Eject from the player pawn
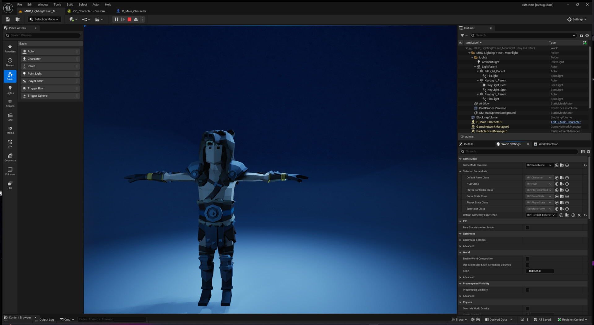This screenshot has width=594, height=325. [x=136, y=19]
